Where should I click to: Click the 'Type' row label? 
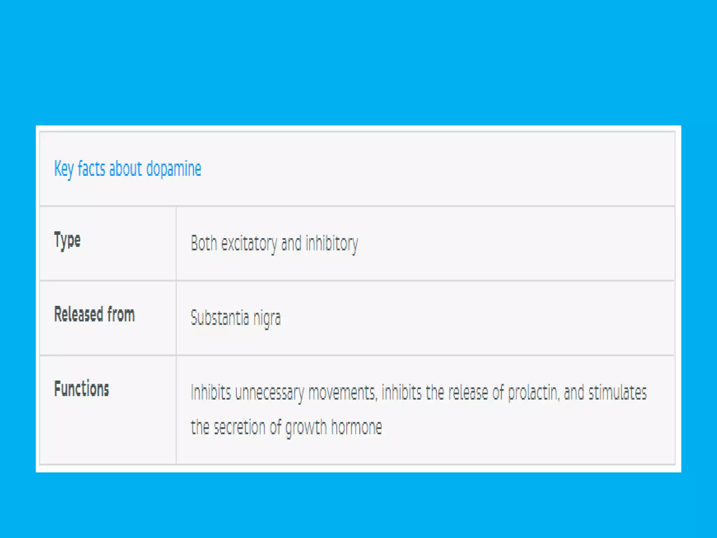(x=67, y=241)
